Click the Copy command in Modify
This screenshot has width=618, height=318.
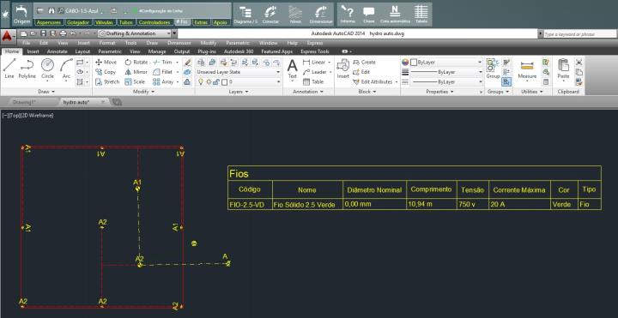pyautogui.click(x=106, y=72)
